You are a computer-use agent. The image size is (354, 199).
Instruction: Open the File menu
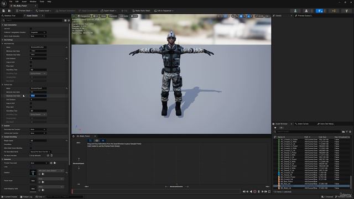pyautogui.click(x=11, y=2)
